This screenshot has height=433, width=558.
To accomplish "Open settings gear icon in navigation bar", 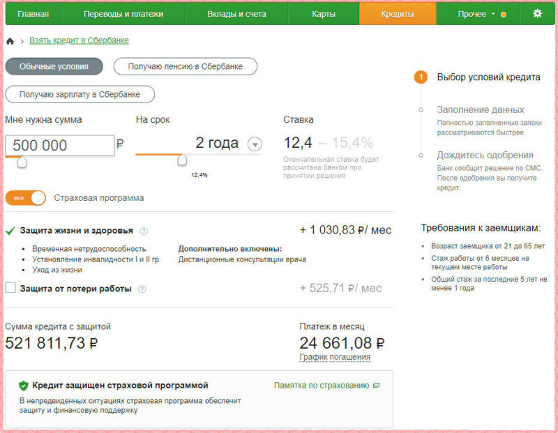I will click(537, 14).
